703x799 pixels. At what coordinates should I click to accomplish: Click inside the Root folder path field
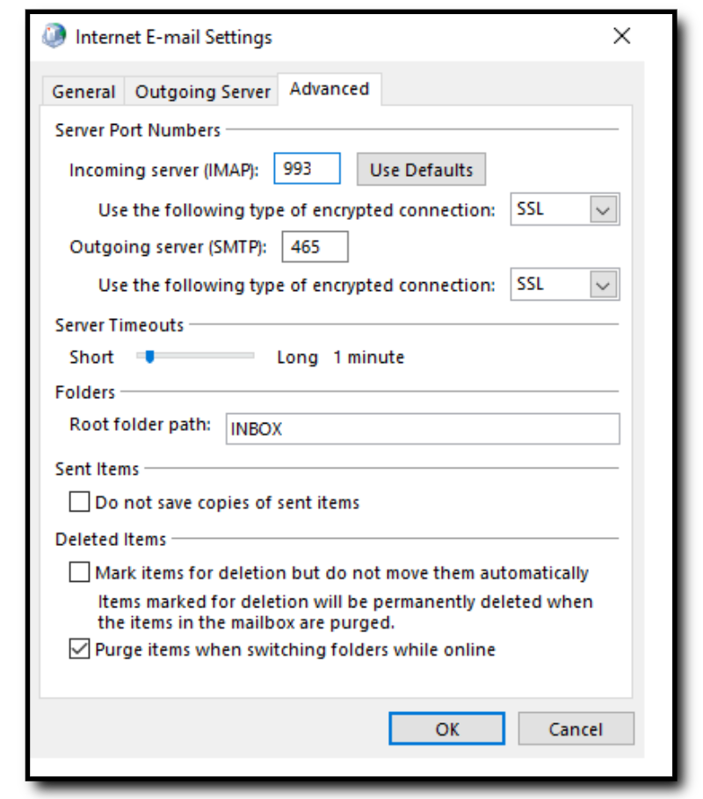pos(423,429)
